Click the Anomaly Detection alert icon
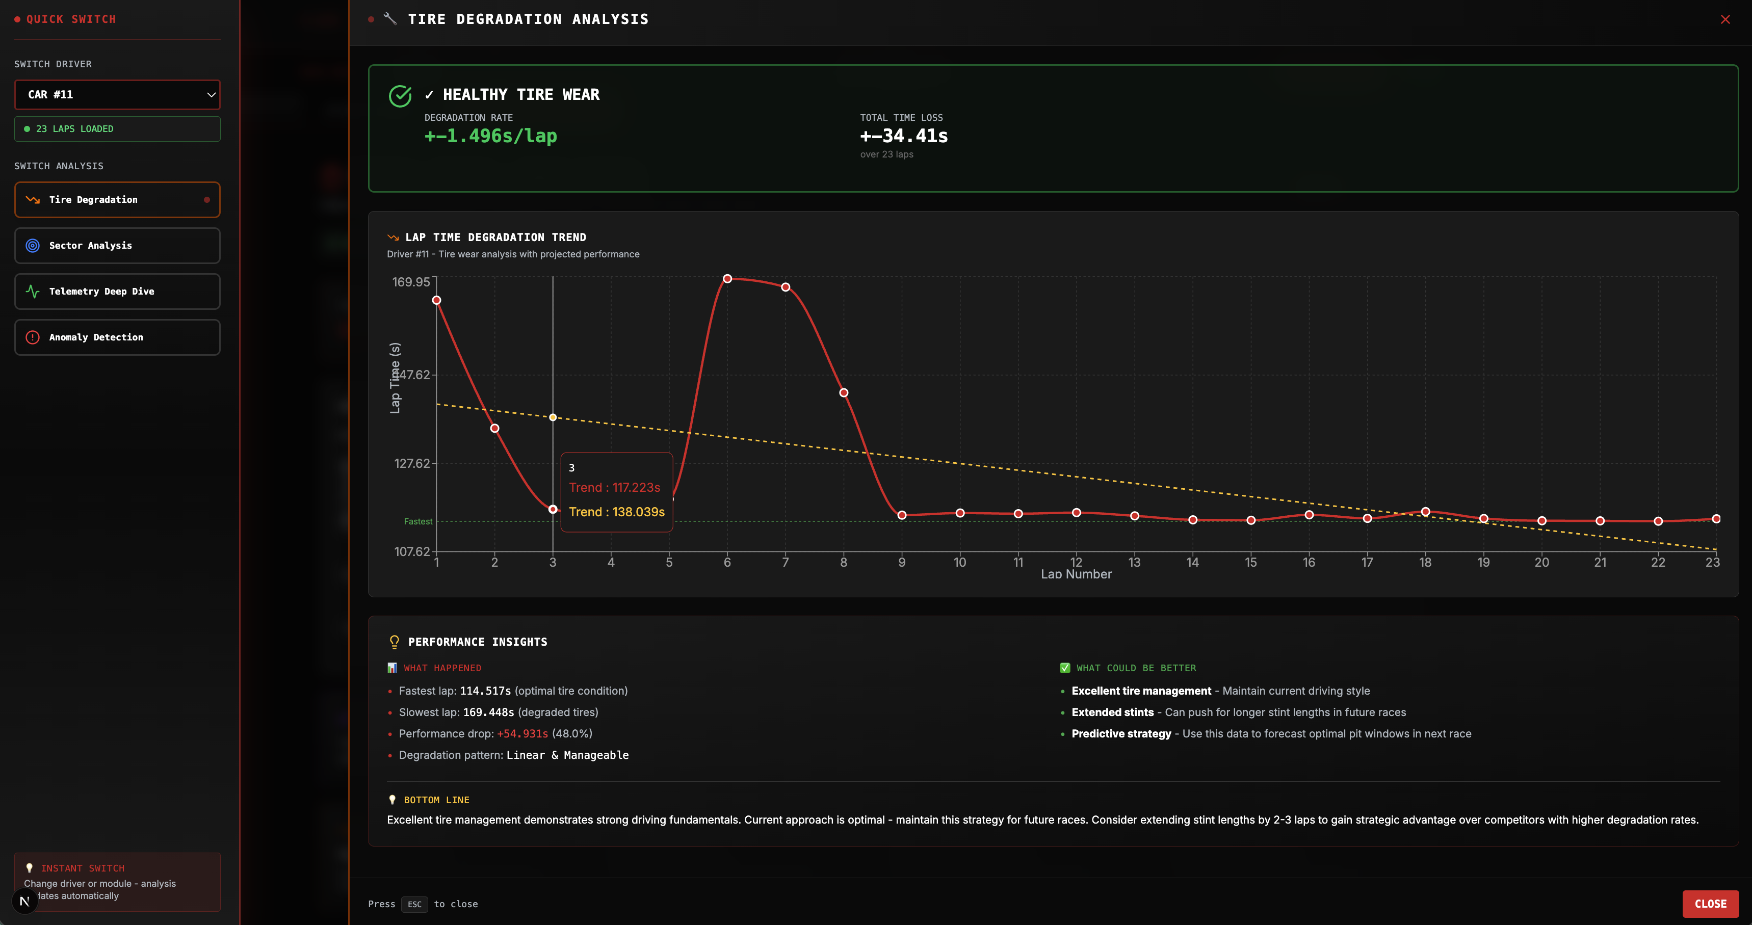This screenshot has height=925, width=1752. click(x=33, y=337)
